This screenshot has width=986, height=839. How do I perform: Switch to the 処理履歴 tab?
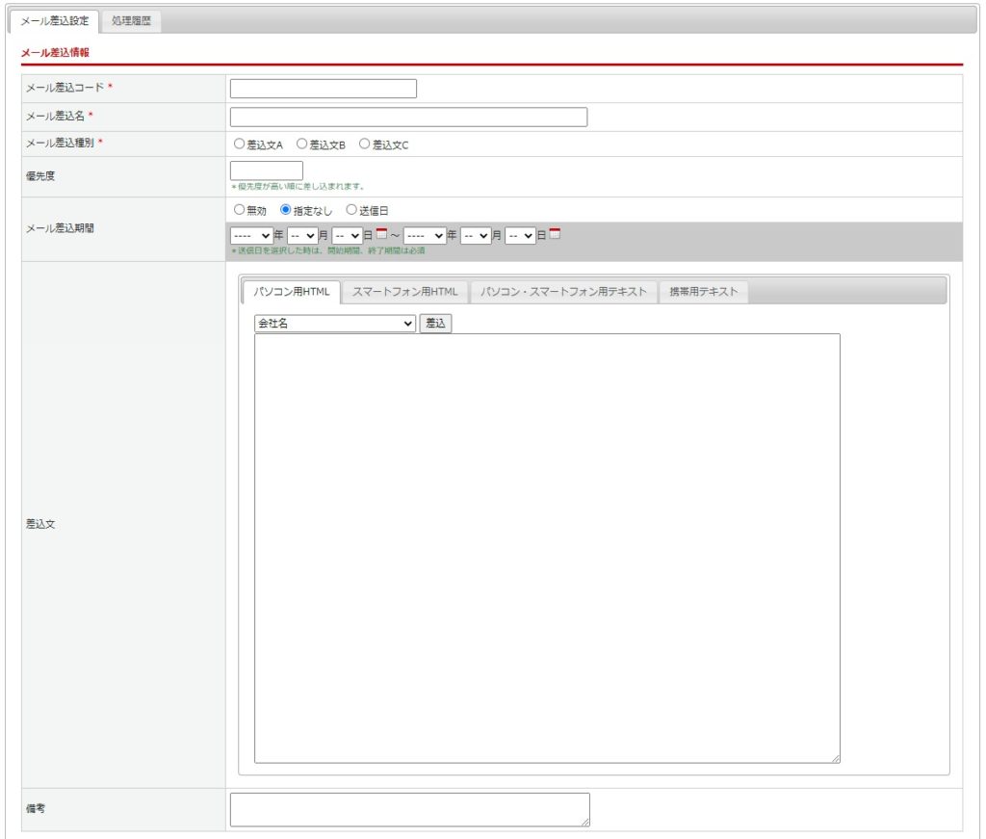pyautogui.click(x=131, y=20)
